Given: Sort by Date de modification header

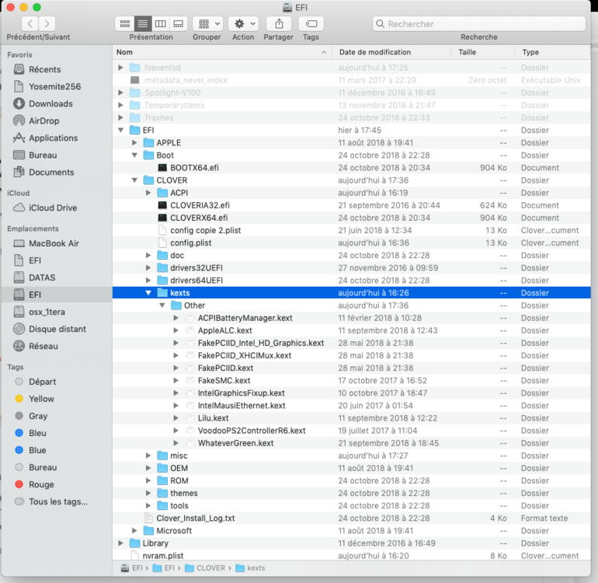Looking at the screenshot, I should (391, 52).
